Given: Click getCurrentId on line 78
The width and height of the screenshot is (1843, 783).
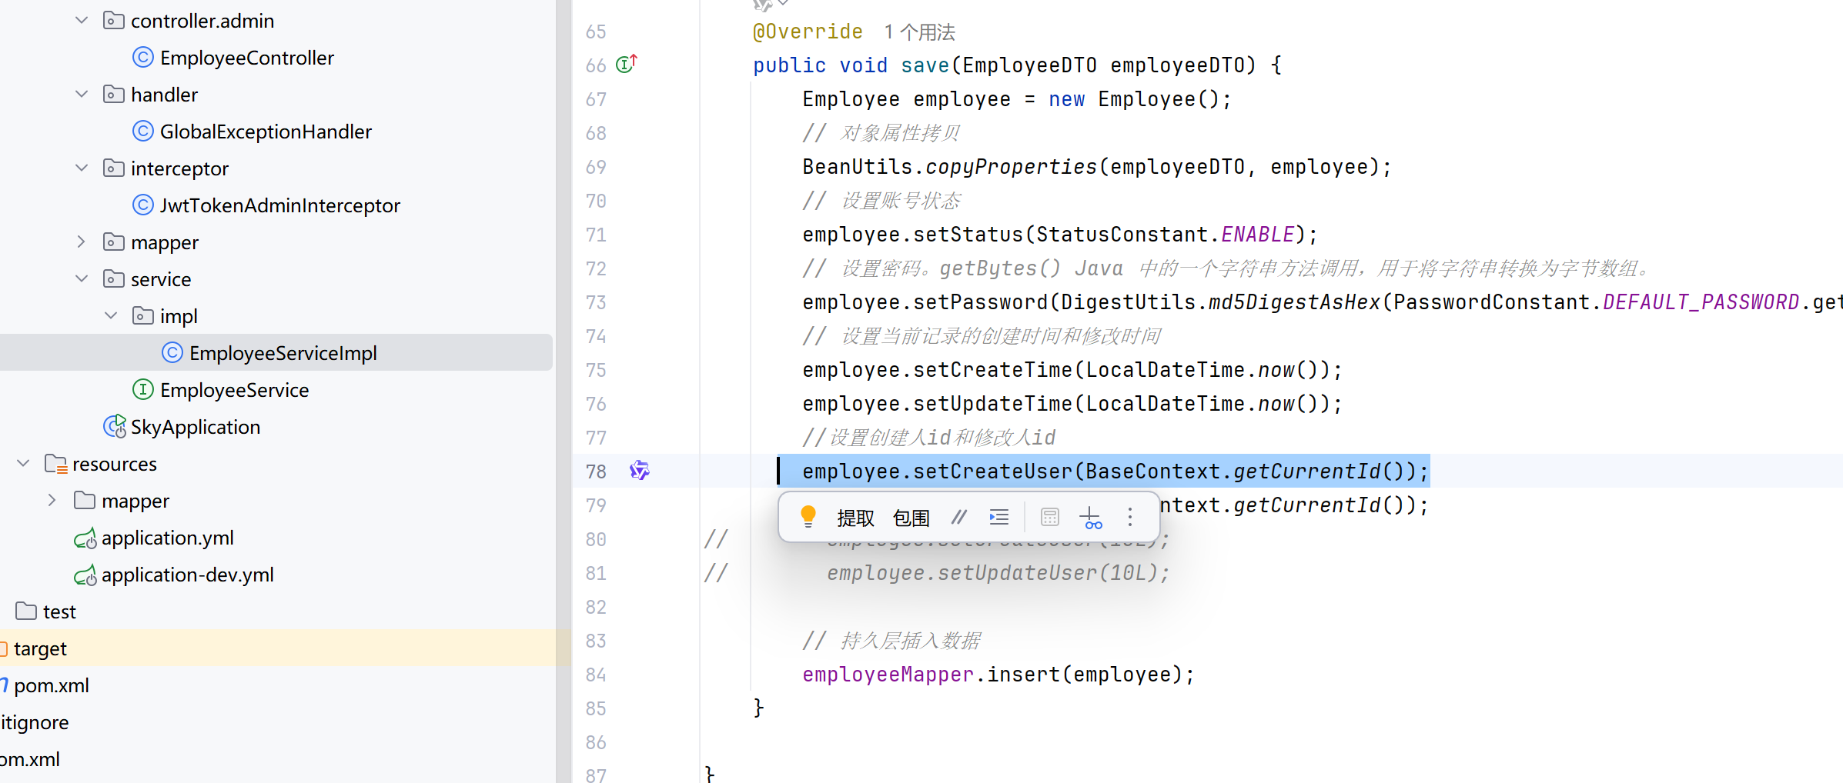Looking at the screenshot, I should 1307,471.
